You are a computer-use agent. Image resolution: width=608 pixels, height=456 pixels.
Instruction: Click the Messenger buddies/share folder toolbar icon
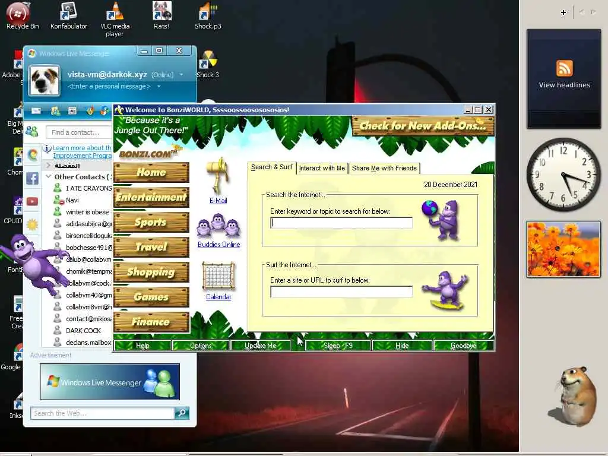point(55,111)
